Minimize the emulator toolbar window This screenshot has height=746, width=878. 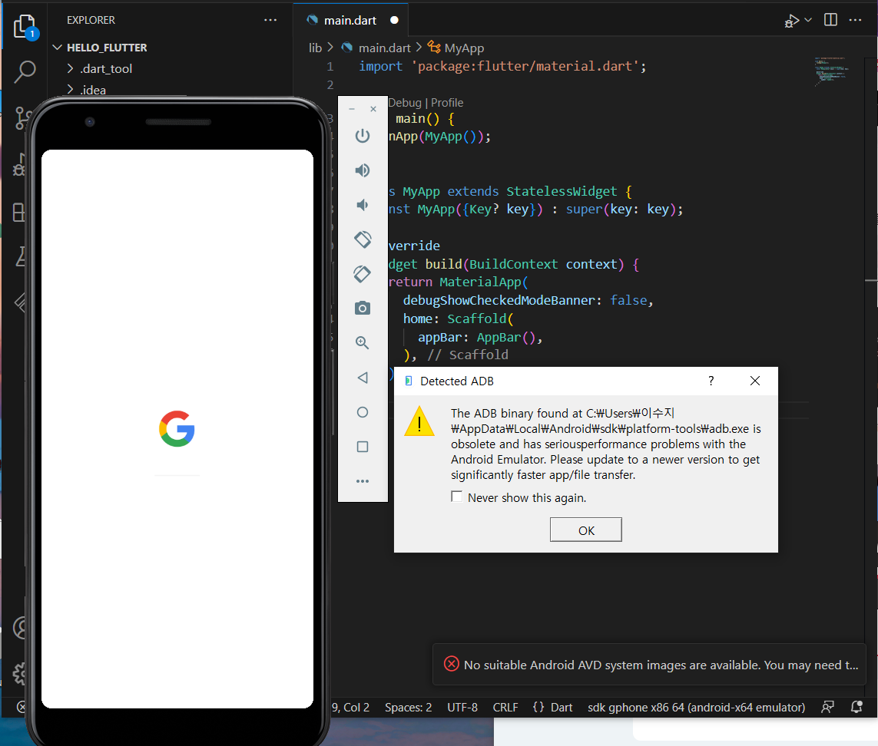click(352, 109)
